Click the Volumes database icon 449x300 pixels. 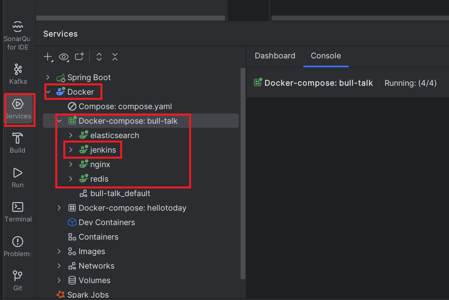point(72,280)
